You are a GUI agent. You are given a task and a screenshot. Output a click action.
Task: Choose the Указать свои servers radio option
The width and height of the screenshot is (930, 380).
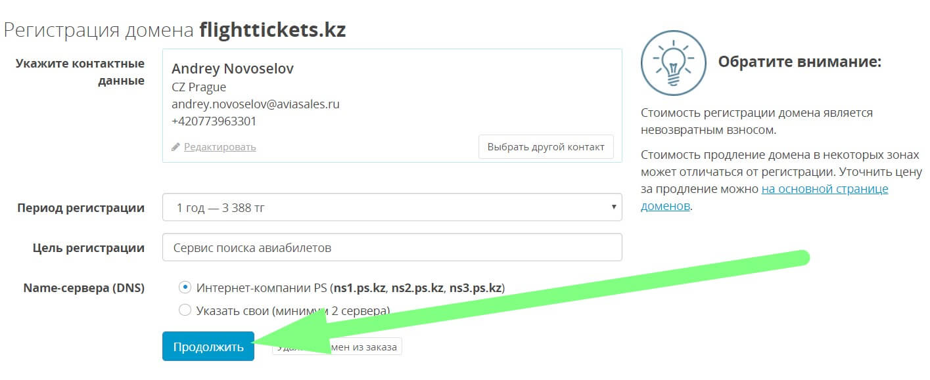click(185, 310)
